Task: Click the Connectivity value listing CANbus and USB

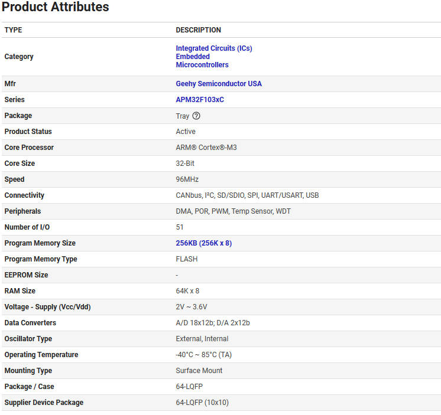Action: click(x=247, y=195)
